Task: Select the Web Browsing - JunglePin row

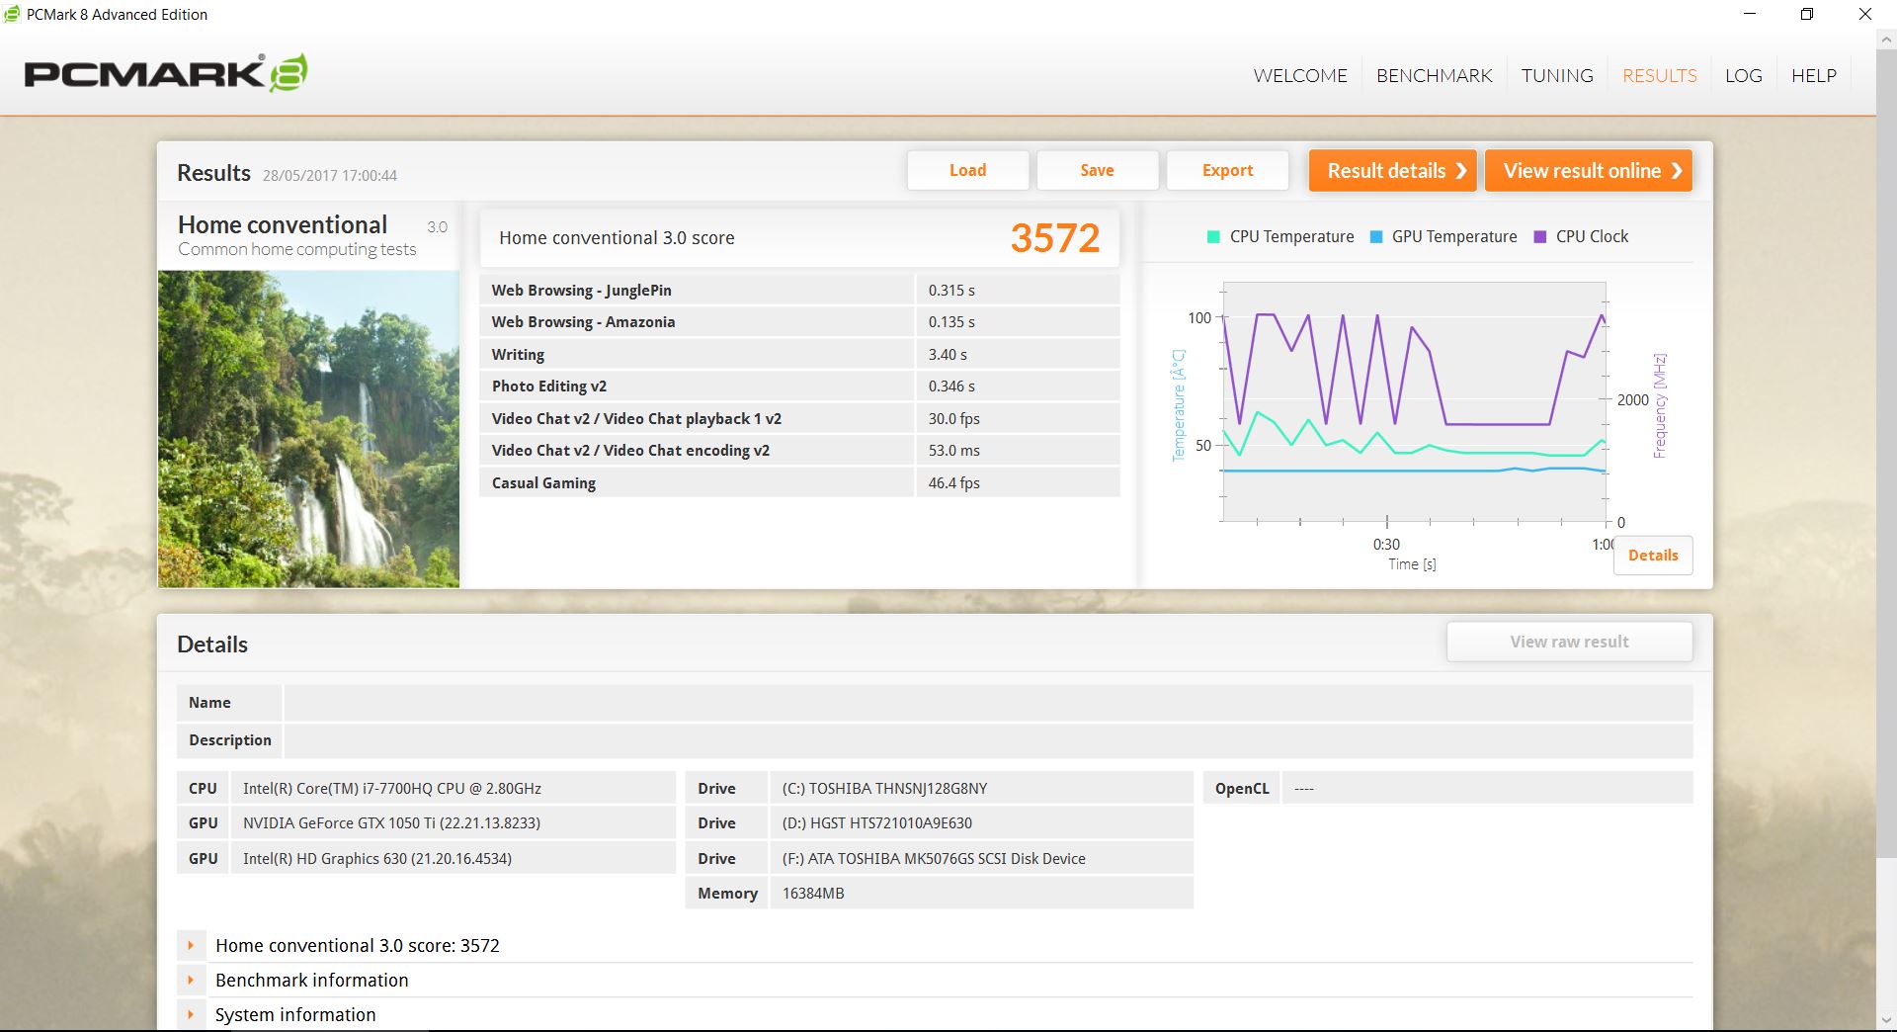Action: click(799, 290)
